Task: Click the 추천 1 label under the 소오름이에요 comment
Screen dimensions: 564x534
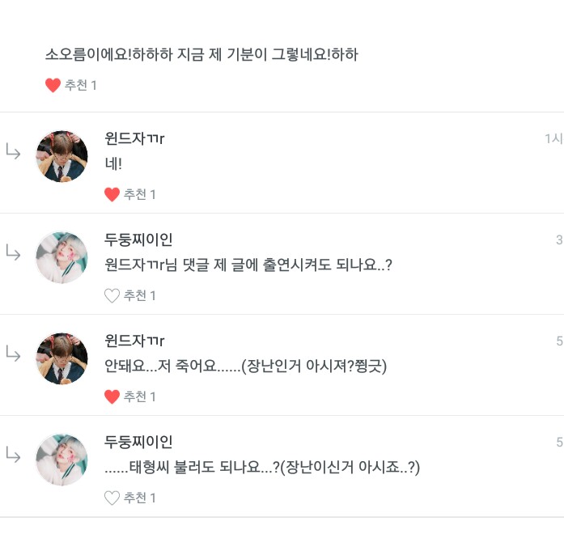Action: (81, 85)
